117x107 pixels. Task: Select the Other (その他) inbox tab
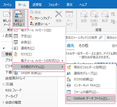pos(83,46)
